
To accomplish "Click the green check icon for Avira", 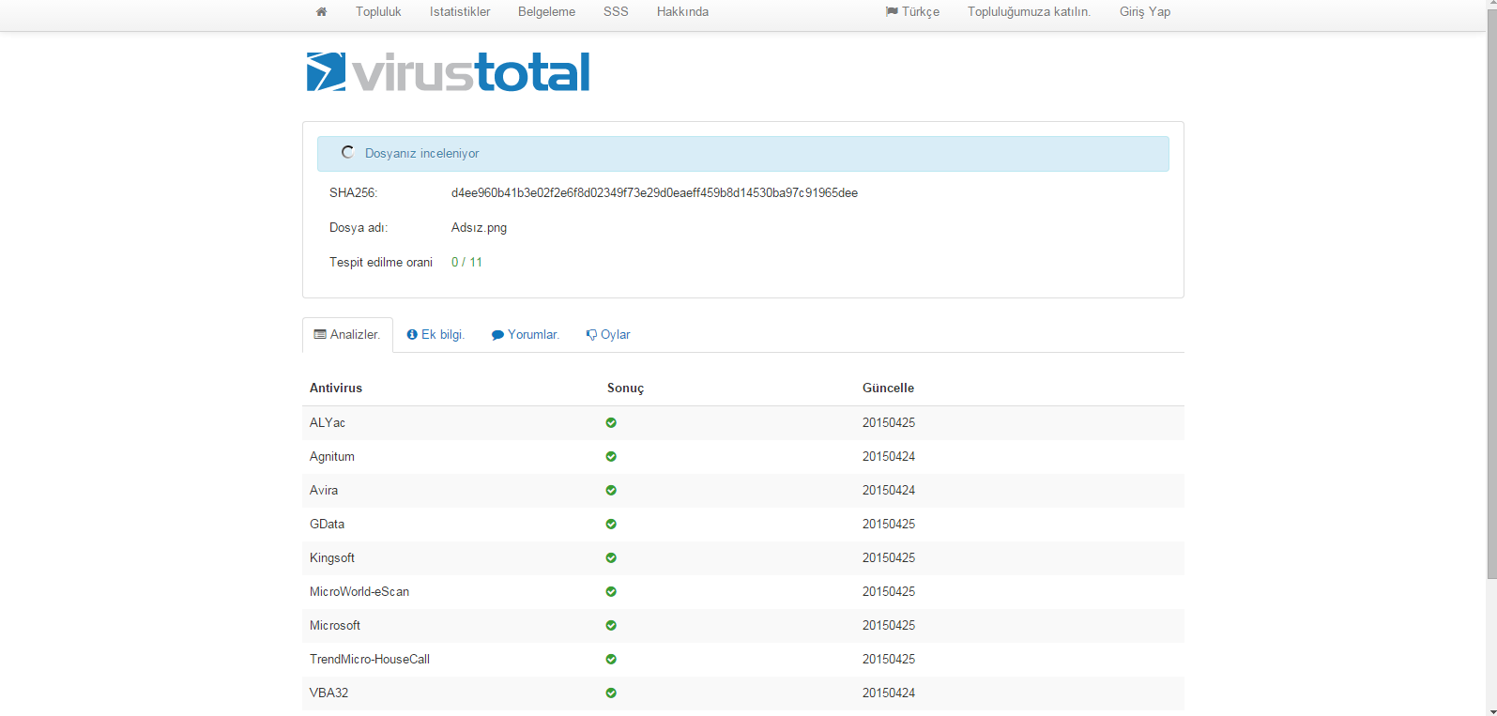I will pos(611,491).
